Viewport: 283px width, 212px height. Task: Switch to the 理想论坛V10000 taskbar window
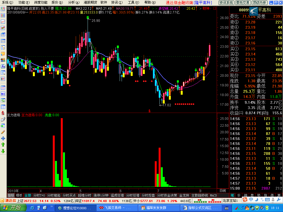tap(75, 208)
